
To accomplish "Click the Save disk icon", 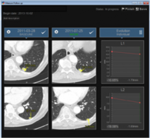I will pos(137,9).
